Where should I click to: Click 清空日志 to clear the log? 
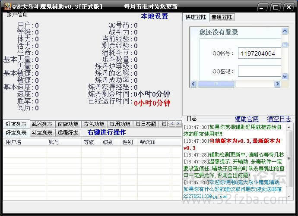tap(279, 119)
